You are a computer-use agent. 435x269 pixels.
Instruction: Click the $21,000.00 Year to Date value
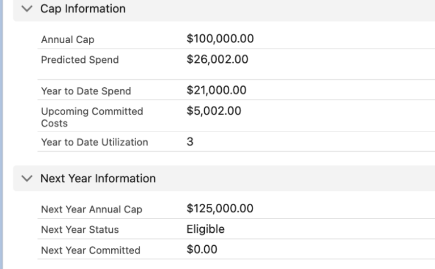[x=217, y=90]
